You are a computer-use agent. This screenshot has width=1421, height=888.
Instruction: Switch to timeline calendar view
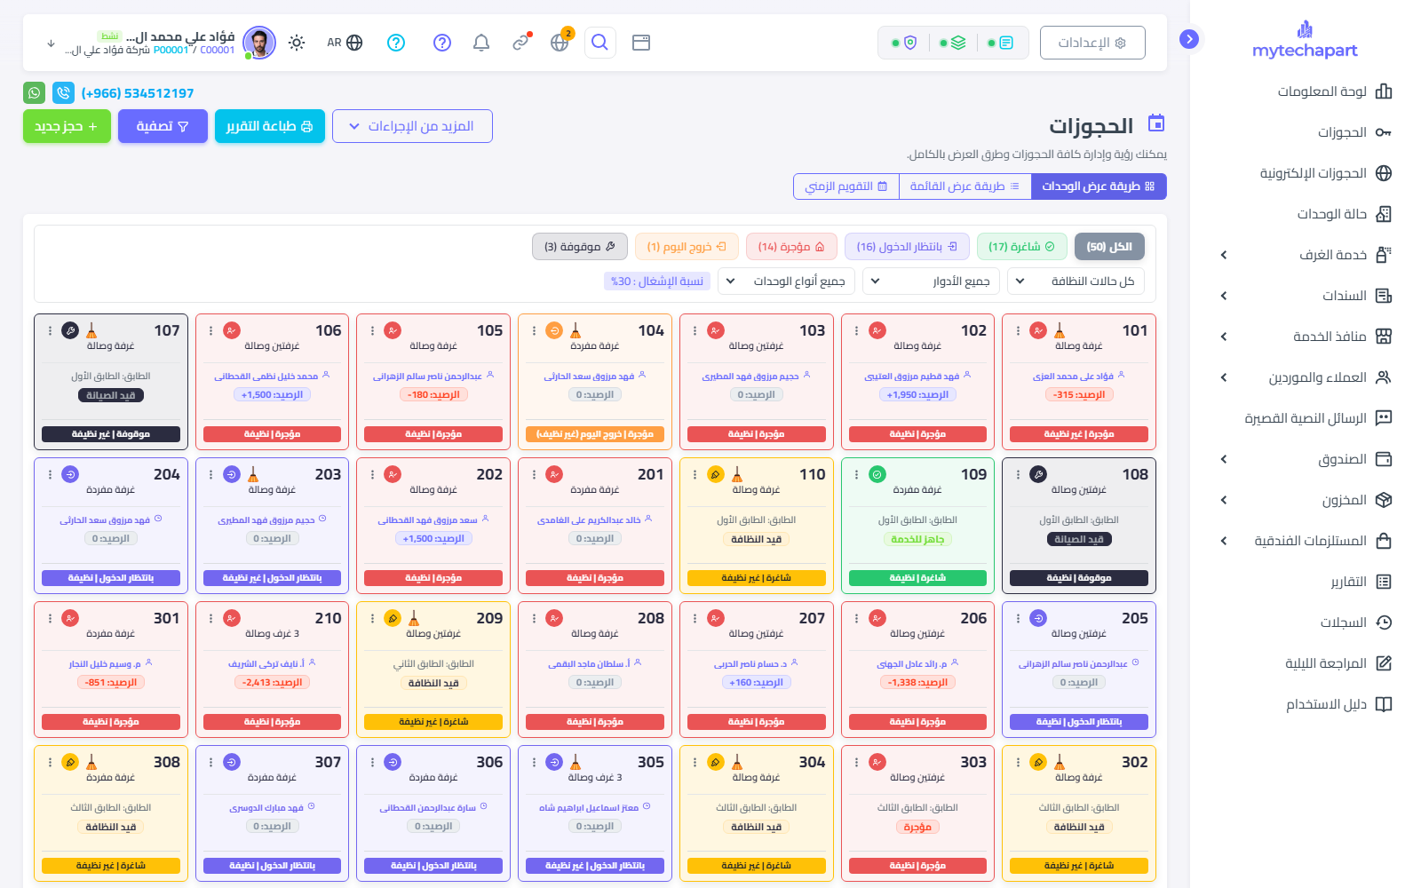pyautogui.click(x=846, y=186)
